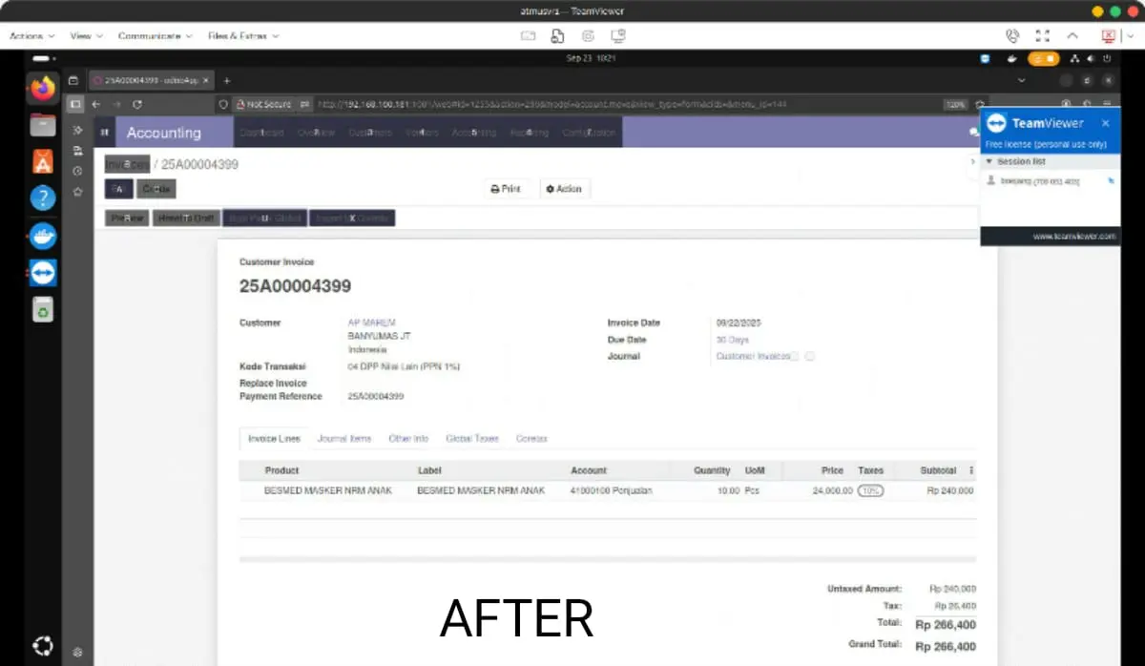Open the Ubuntu Help dock icon
The image size is (1145, 666).
click(43, 198)
